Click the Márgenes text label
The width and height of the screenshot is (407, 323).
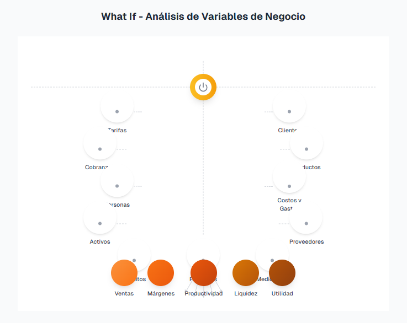point(161,293)
